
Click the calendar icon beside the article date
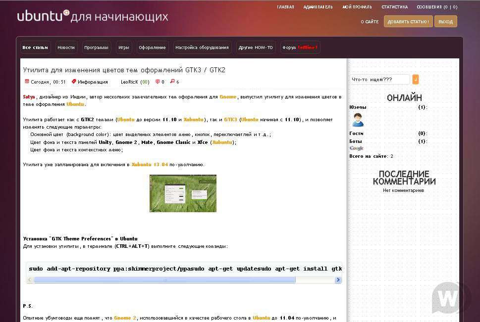27,81
